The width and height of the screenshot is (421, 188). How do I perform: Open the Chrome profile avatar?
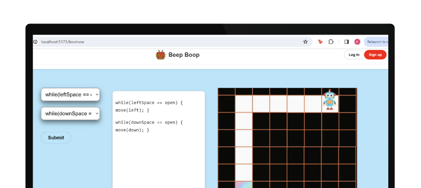point(357,42)
